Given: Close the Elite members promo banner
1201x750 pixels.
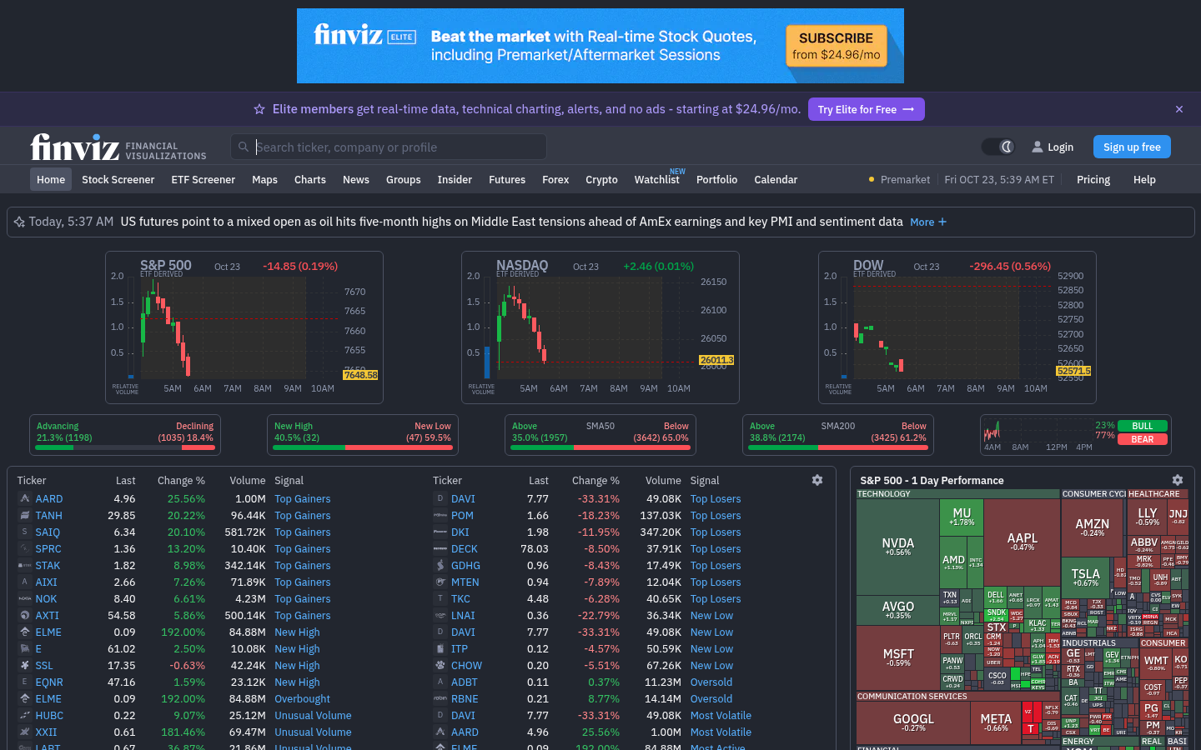Looking at the screenshot, I should tap(1179, 109).
